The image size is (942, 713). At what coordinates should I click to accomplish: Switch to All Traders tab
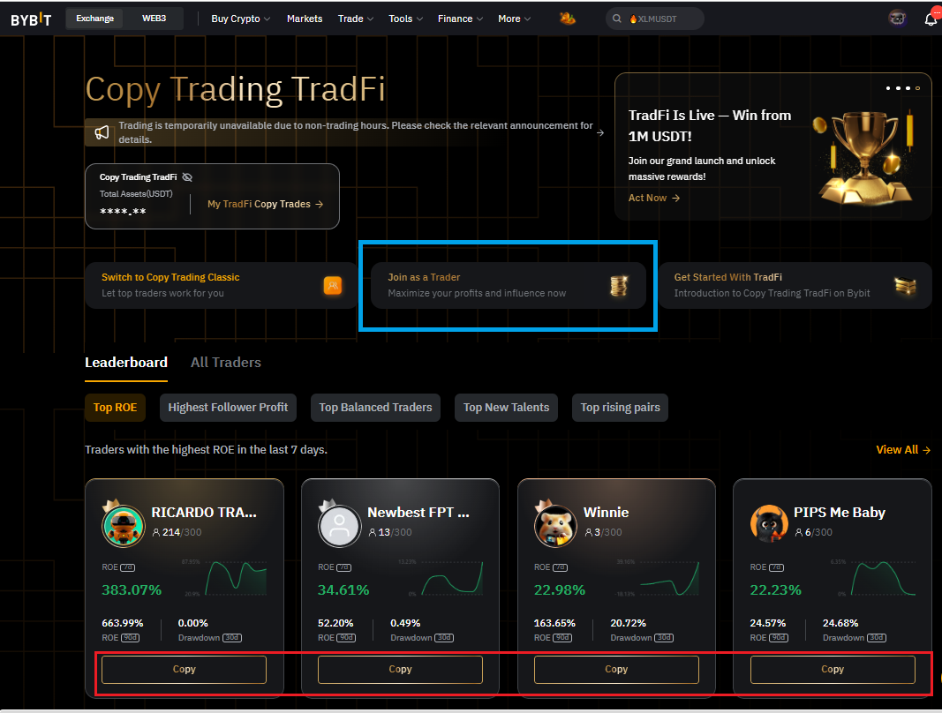226,363
